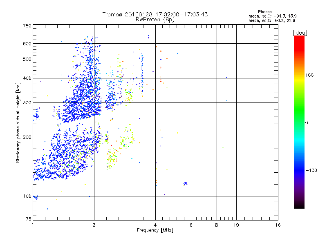Click the 'RwPretec (8p)' subtitle
Image resolution: width=327 pixels, height=245 pixels.
click(x=155, y=20)
